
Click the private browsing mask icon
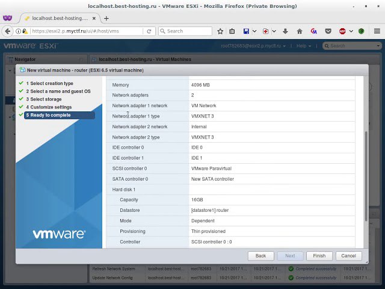7,18
